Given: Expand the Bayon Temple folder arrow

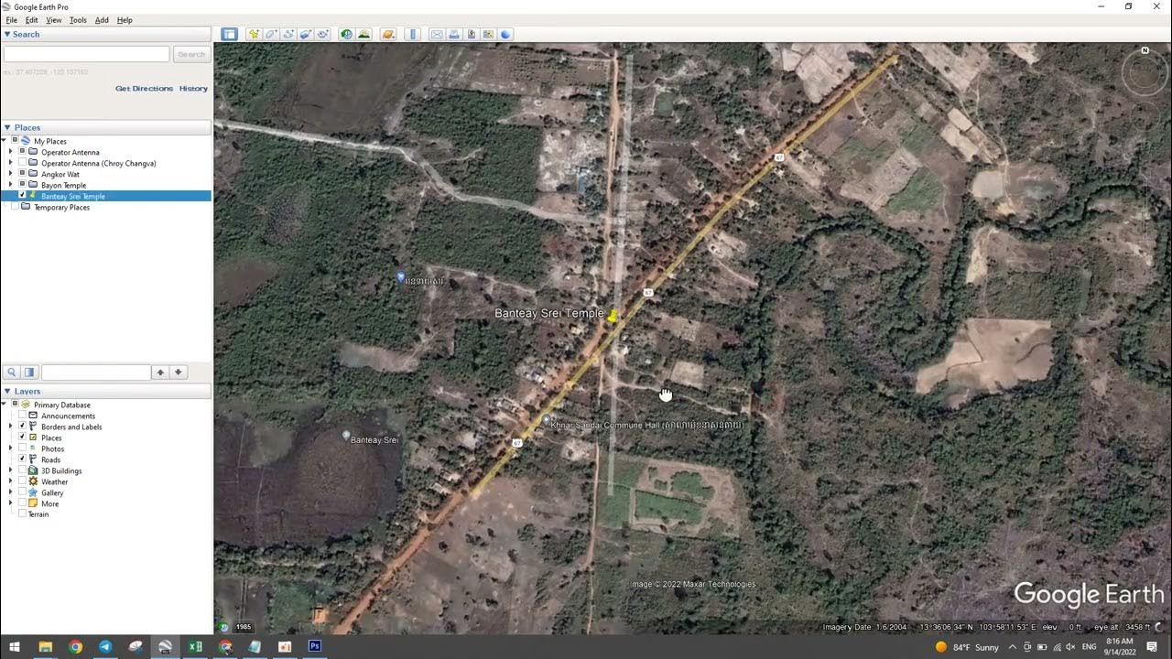Looking at the screenshot, I should tap(11, 184).
